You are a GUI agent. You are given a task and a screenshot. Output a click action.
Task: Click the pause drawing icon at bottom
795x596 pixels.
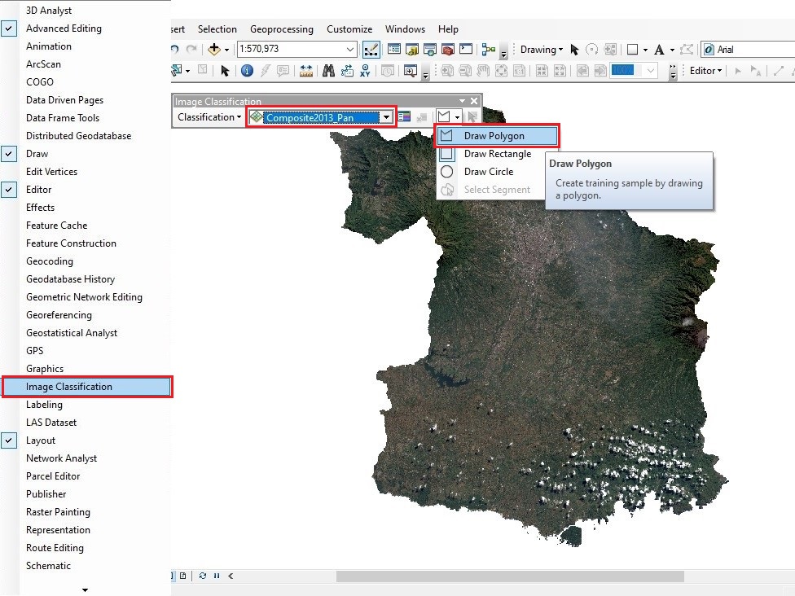click(217, 576)
